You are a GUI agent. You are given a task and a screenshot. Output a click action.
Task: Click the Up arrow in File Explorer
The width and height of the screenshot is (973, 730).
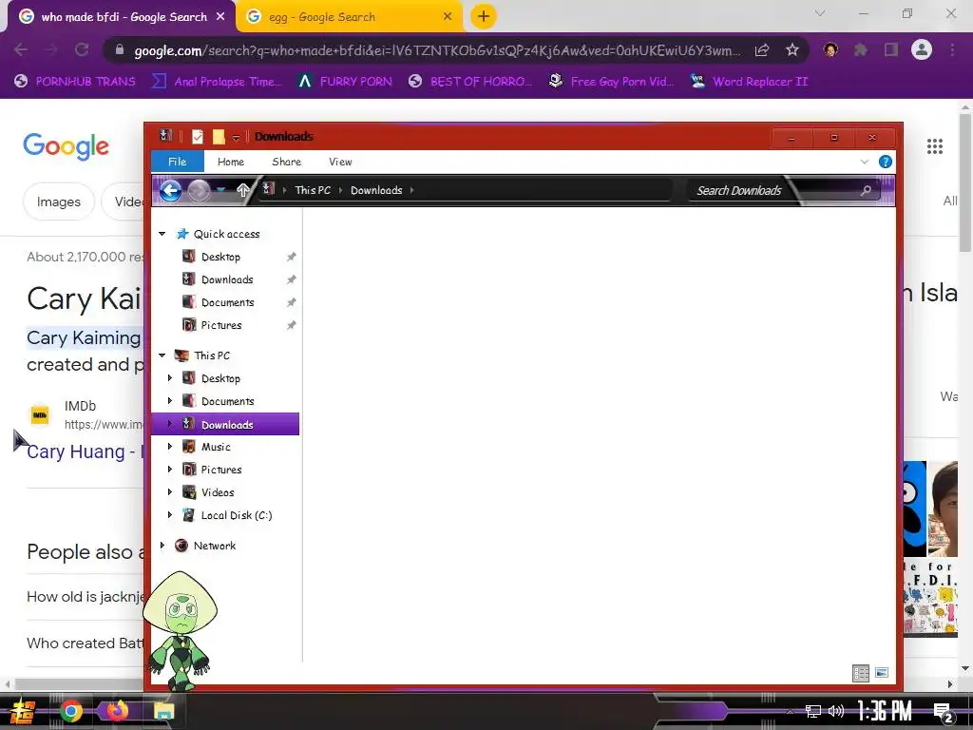click(x=242, y=190)
